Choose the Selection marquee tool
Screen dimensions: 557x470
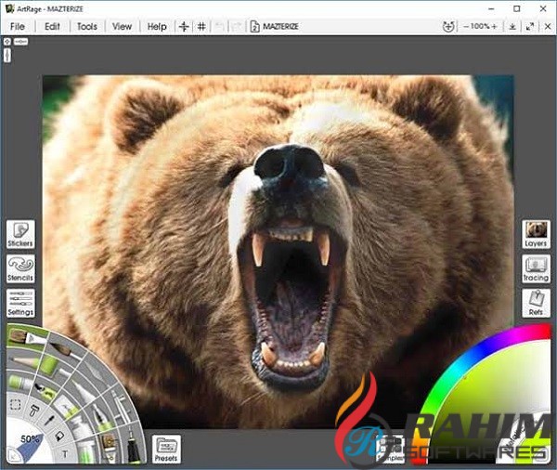pyautogui.click(x=15, y=406)
